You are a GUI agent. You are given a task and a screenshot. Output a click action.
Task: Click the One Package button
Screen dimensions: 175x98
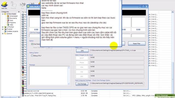pos(82,84)
